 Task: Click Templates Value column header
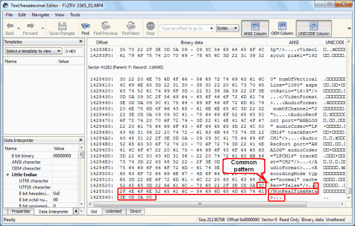pyautogui.click(x=70, y=61)
